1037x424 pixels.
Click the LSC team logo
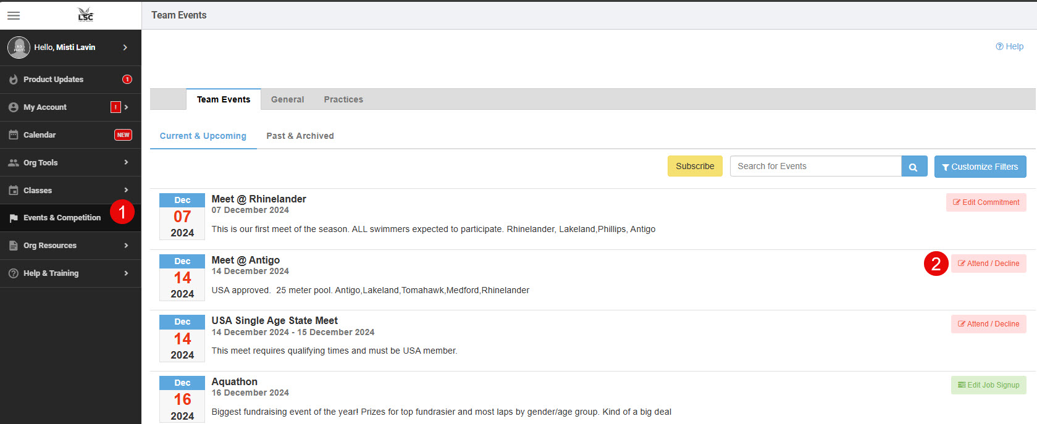85,15
